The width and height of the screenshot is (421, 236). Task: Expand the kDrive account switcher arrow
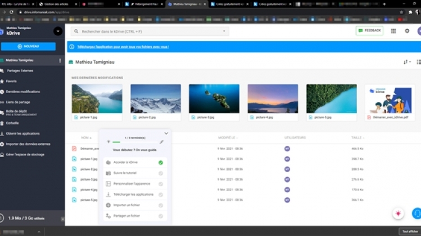click(x=57, y=31)
